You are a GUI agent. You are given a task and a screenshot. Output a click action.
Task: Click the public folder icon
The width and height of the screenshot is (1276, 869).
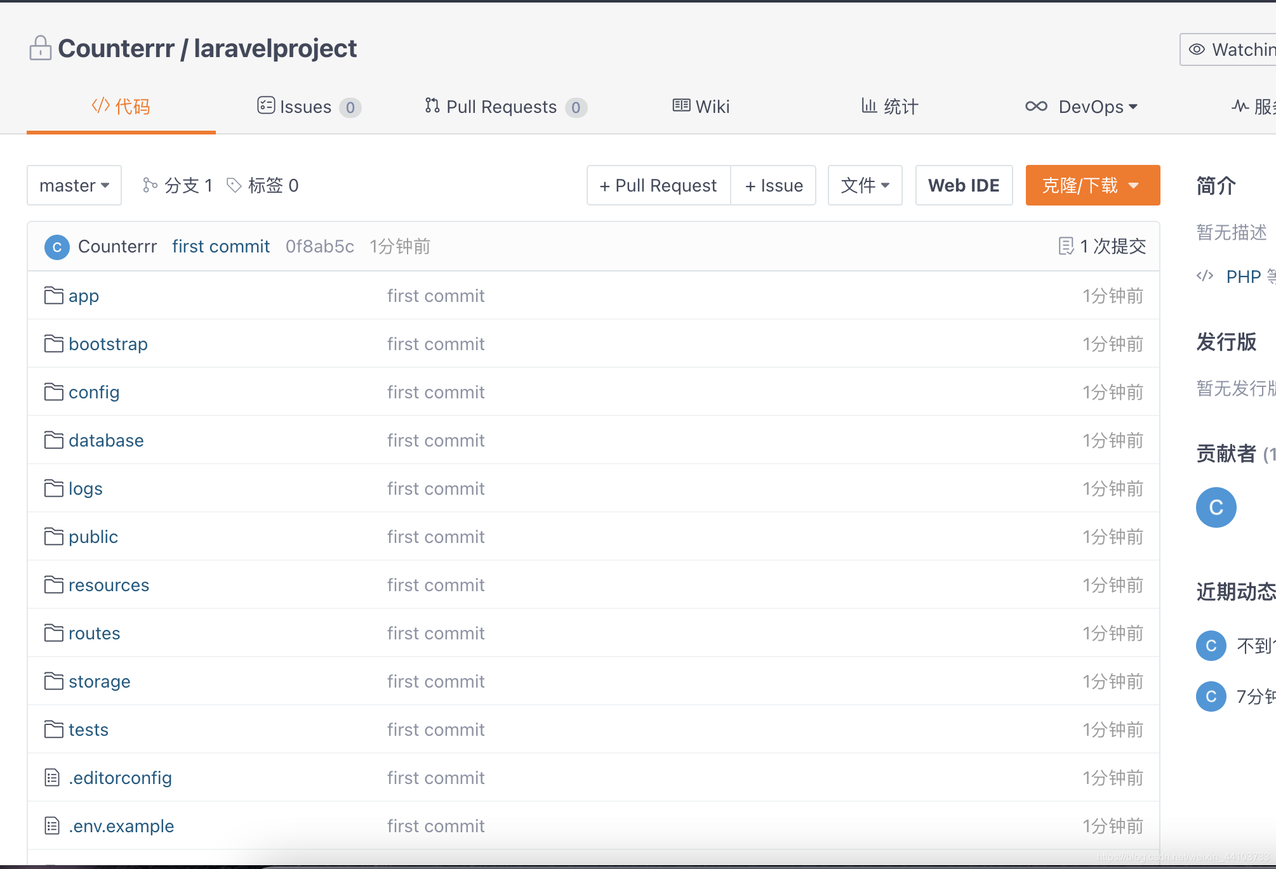pos(54,536)
